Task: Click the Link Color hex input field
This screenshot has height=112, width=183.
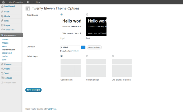Action: click(x=70, y=47)
